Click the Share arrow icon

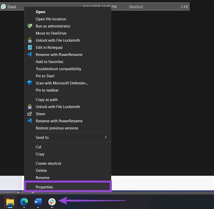pyautogui.click(x=30, y=114)
